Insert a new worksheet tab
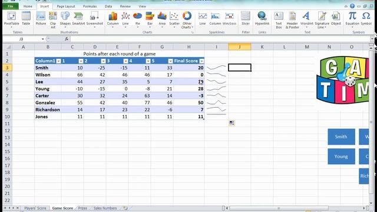Viewport: 377px width, 212px height. pyautogui.click(x=125, y=208)
